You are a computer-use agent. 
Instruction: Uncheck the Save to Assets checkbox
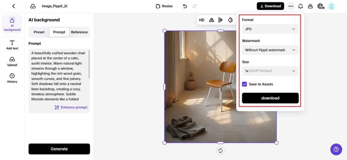tap(244, 84)
